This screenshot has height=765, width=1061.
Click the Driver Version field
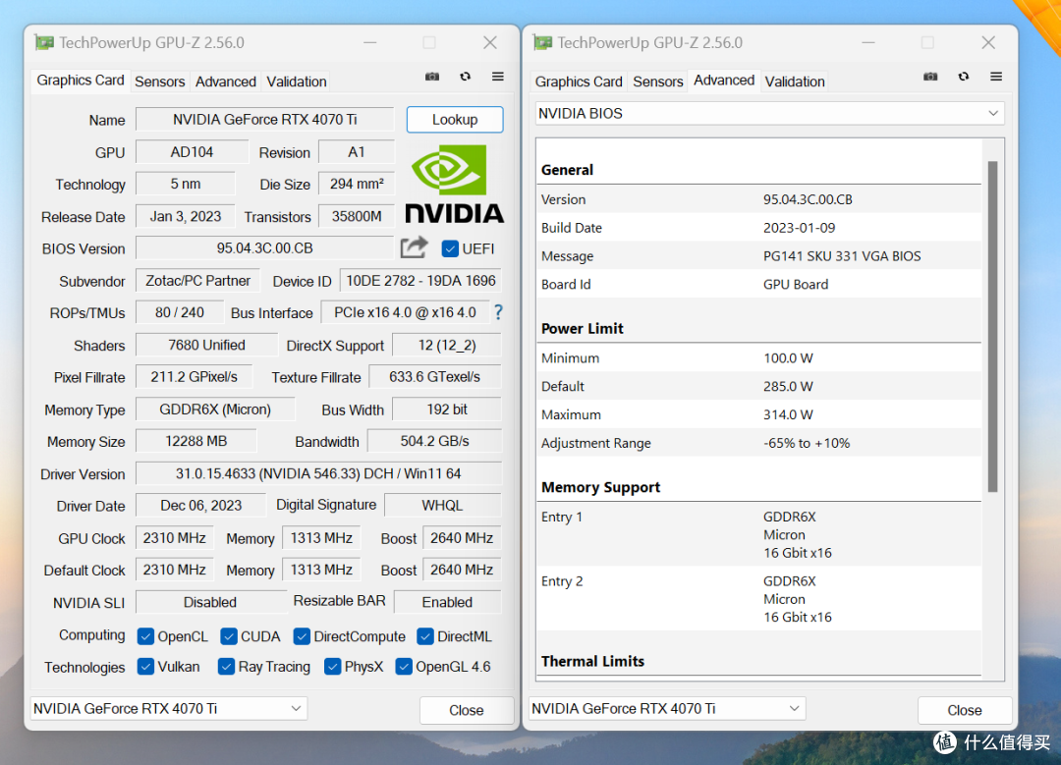click(318, 473)
